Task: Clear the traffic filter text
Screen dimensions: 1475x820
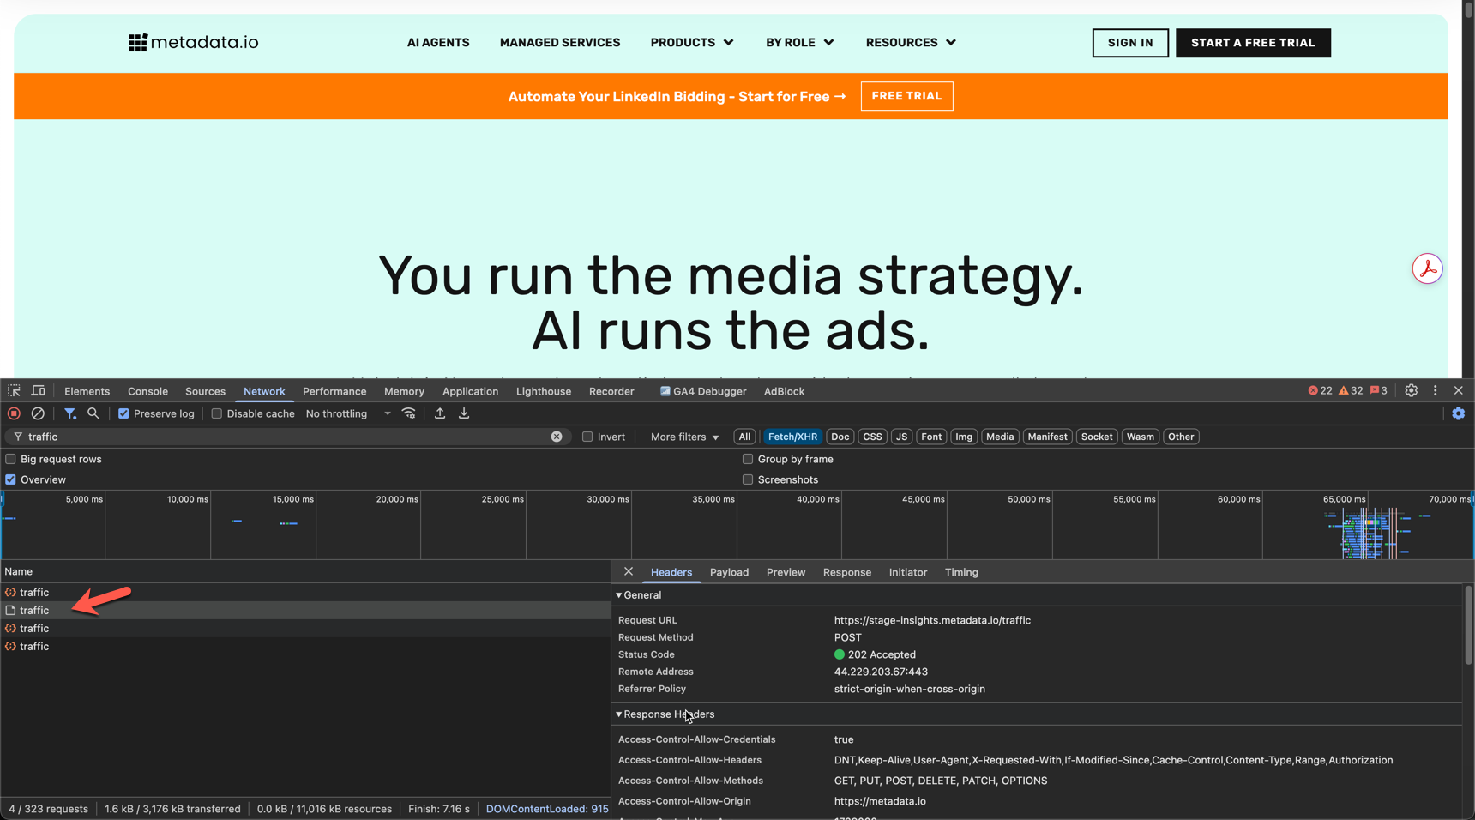Action: coord(557,437)
